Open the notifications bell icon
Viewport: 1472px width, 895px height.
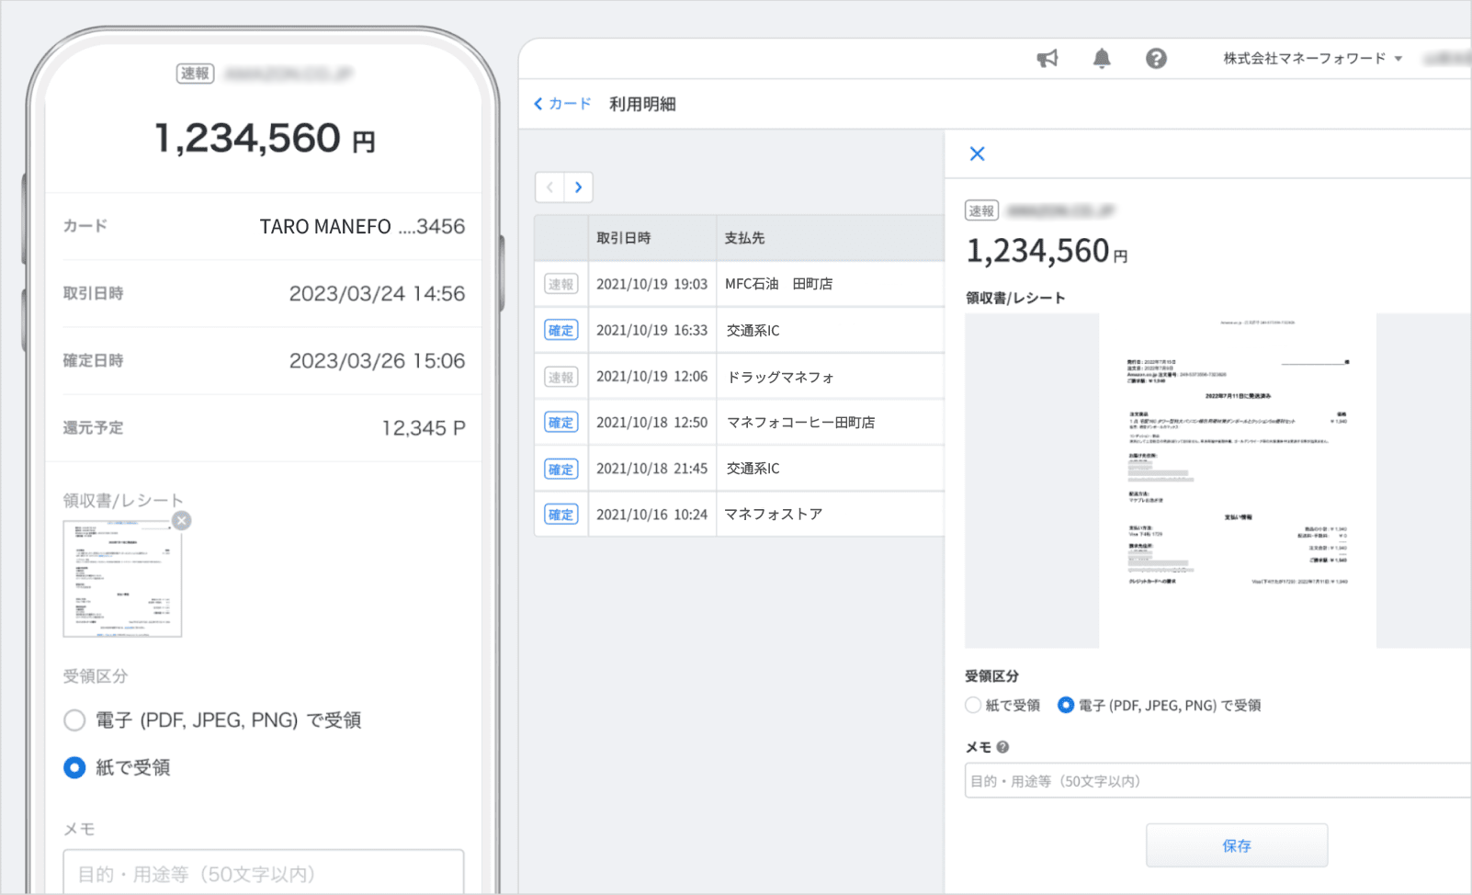(1102, 58)
